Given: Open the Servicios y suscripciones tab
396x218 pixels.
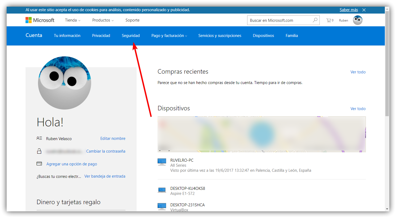Looking at the screenshot, I should click(x=220, y=36).
